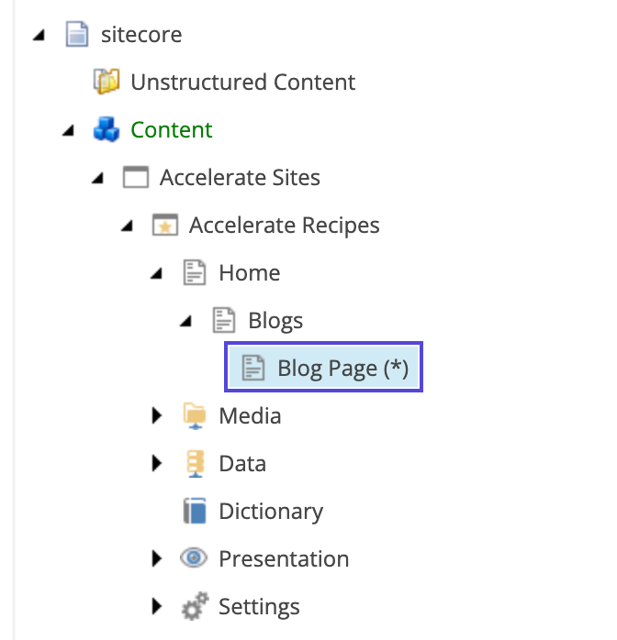Expand the Settings node arrow
Viewport: 617px width, 640px height.
156,607
